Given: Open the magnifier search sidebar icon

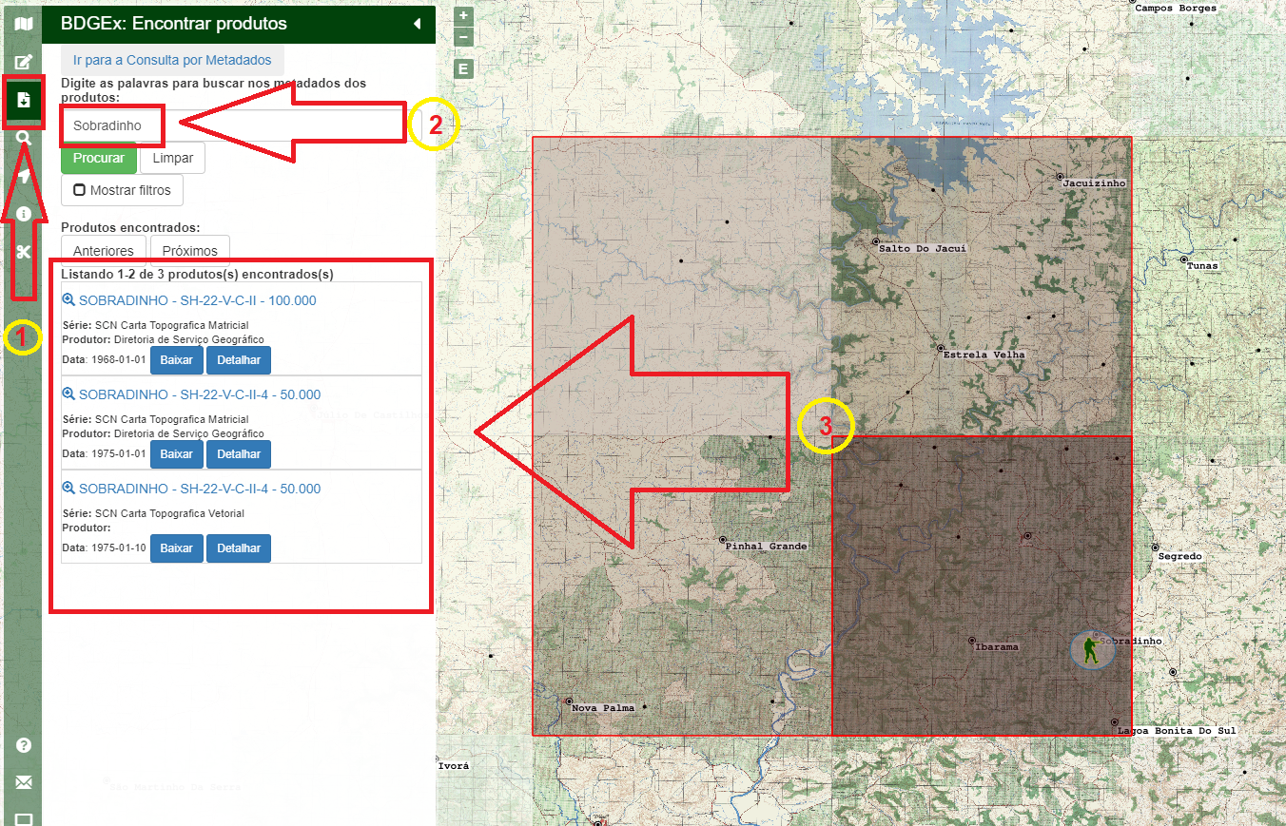Looking at the screenshot, I should [24, 138].
